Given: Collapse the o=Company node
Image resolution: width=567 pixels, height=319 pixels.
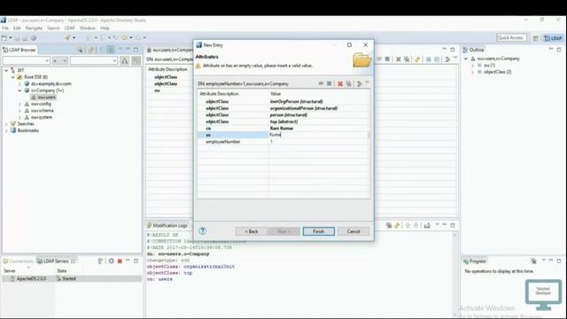Looking at the screenshot, I should (19, 90).
